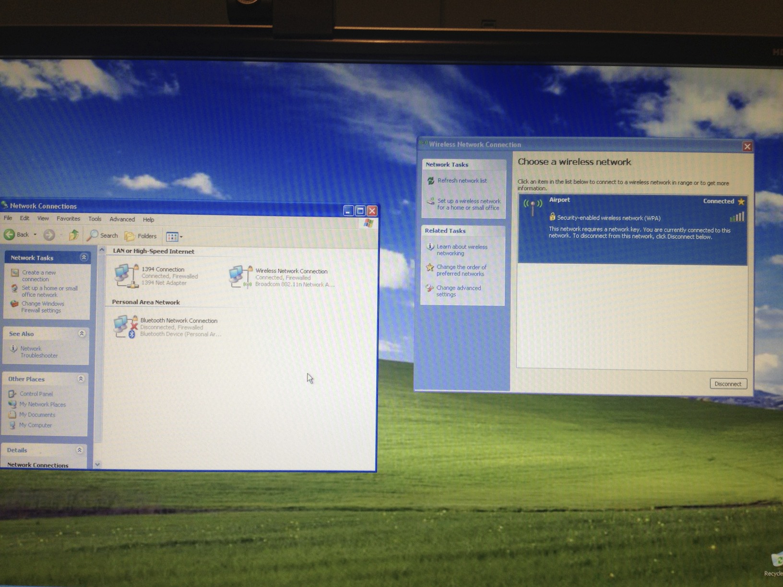Click the Connected star icon for Airport
Screen dimensions: 783x587
pyautogui.click(x=741, y=201)
